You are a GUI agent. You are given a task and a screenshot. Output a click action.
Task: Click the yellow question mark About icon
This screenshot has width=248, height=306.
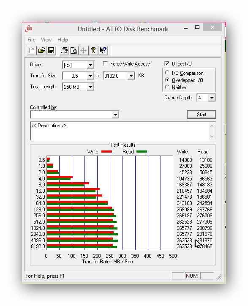pyautogui.click(x=93, y=51)
